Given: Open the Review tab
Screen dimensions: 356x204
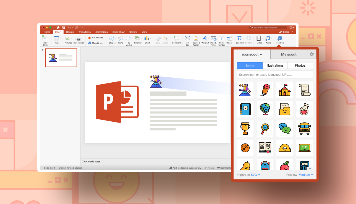Looking at the screenshot, I should pyautogui.click(x=133, y=32).
